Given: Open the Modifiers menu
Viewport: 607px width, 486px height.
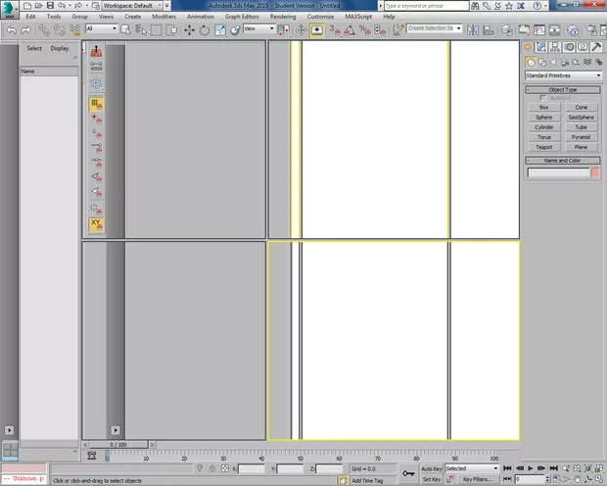Looking at the screenshot, I should pyautogui.click(x=163, y=17).
